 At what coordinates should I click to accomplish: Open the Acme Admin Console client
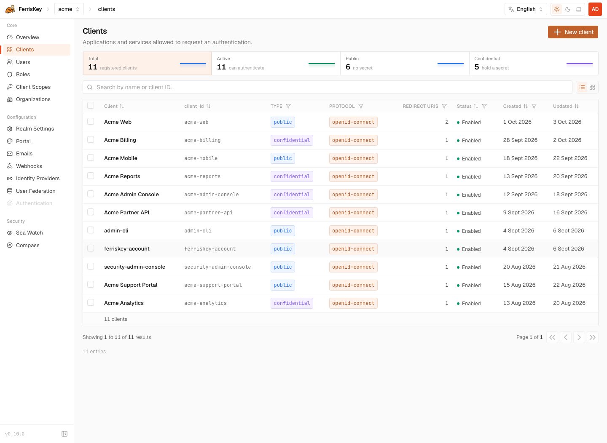coord(132,195)
